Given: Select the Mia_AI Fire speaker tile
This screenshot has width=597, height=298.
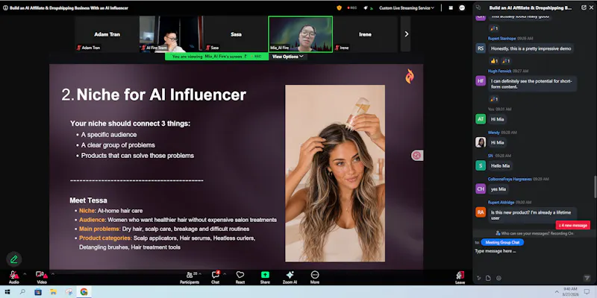Looking at the screenshot, I should coord(301,34).
